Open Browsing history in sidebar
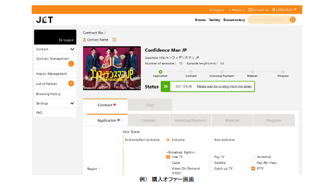The image size is (336, 189). coord(55,94)
